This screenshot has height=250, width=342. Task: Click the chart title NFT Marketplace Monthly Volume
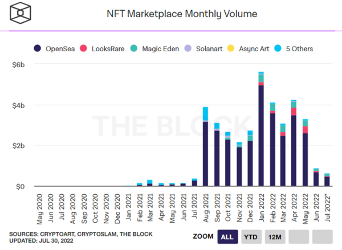point(182,14)
